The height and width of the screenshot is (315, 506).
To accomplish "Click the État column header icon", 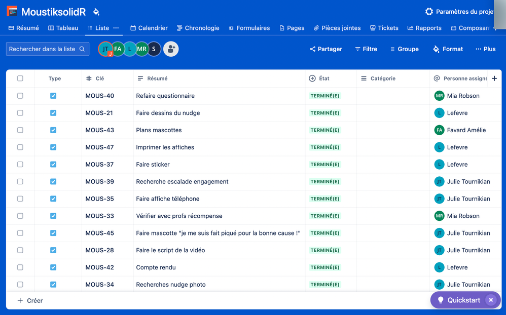I will pyautogui.click(x=312, y=78).
